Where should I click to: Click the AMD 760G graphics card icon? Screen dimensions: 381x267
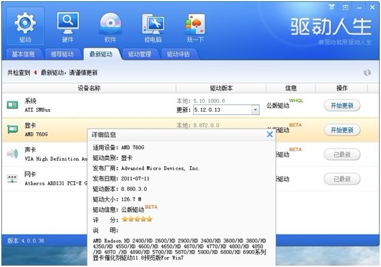click(12, 129)
